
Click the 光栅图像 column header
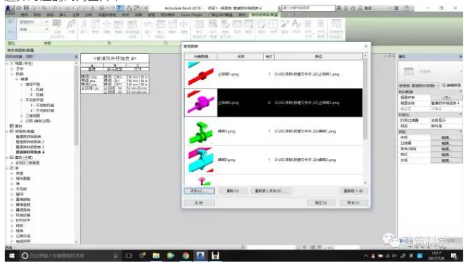[201, 57]
